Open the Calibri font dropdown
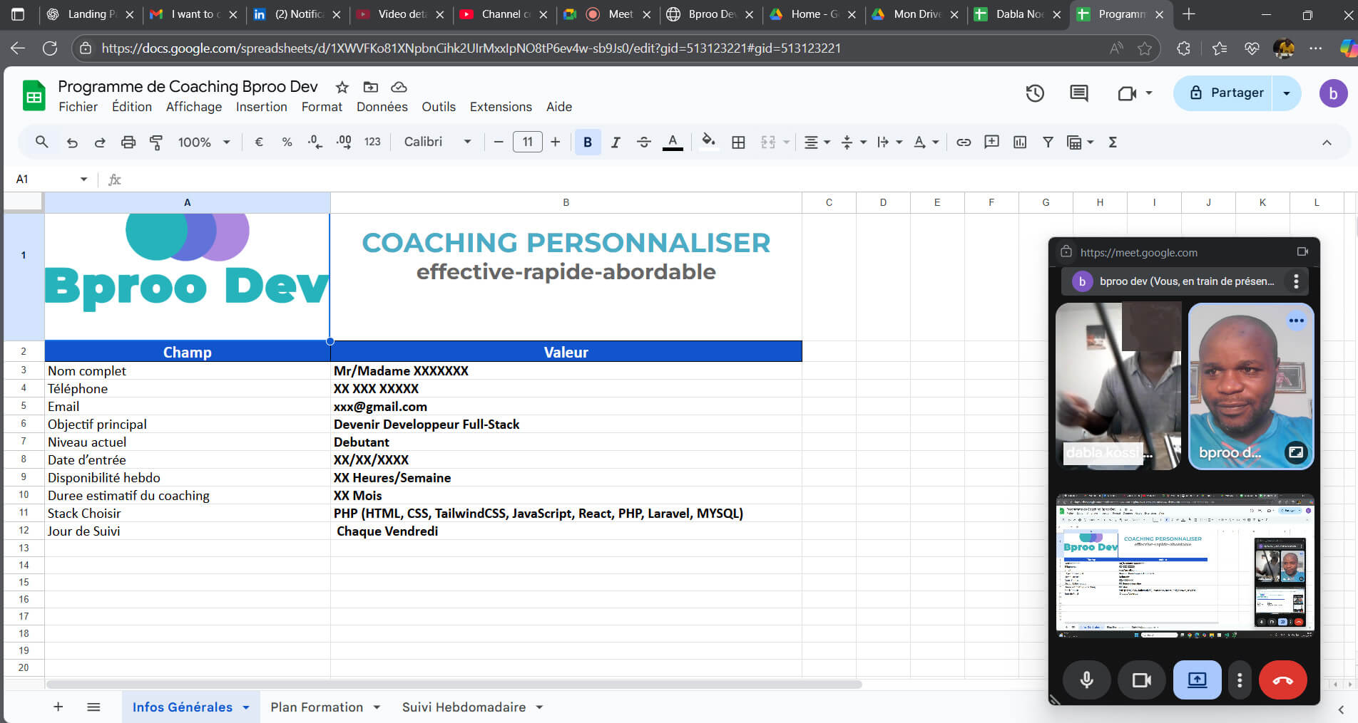The width and height of the screenshot is (1358, 723). tap(437, 142)
